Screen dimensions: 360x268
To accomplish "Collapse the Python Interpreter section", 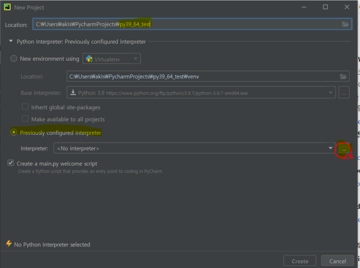I will [x=10, y=41].
